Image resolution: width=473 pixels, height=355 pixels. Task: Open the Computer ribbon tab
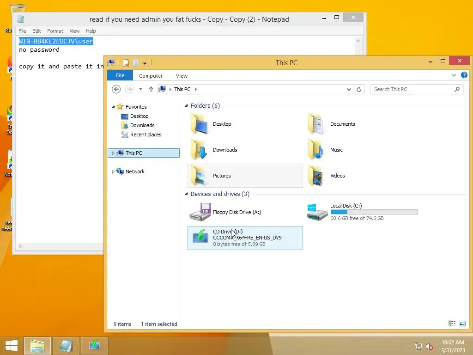(151, 76)
